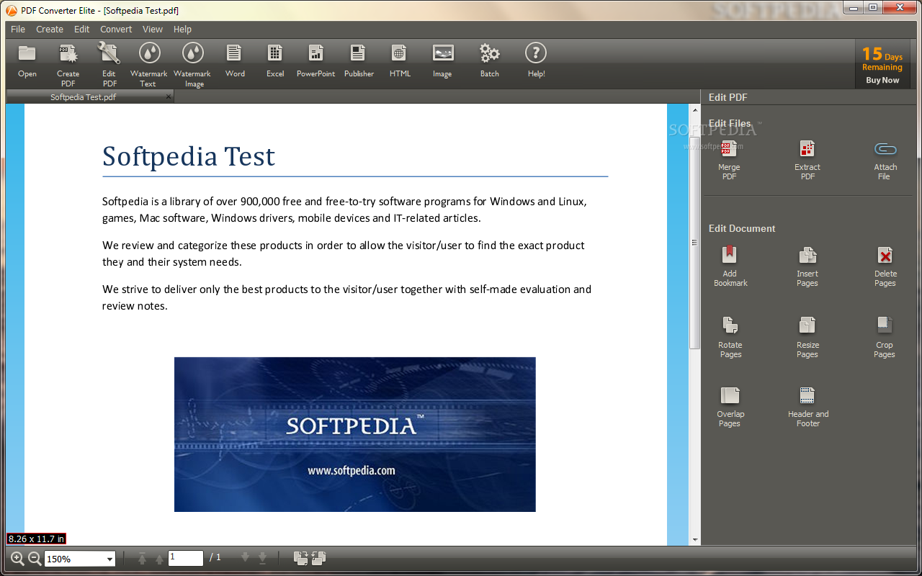Click the scroll down arrow of document
Viewport: 922px width, 576px height.
(x=694, y=539)
